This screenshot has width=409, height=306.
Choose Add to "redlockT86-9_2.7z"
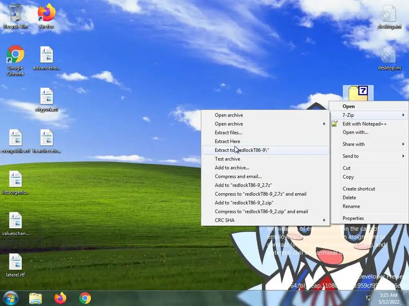tap(265, 185)
